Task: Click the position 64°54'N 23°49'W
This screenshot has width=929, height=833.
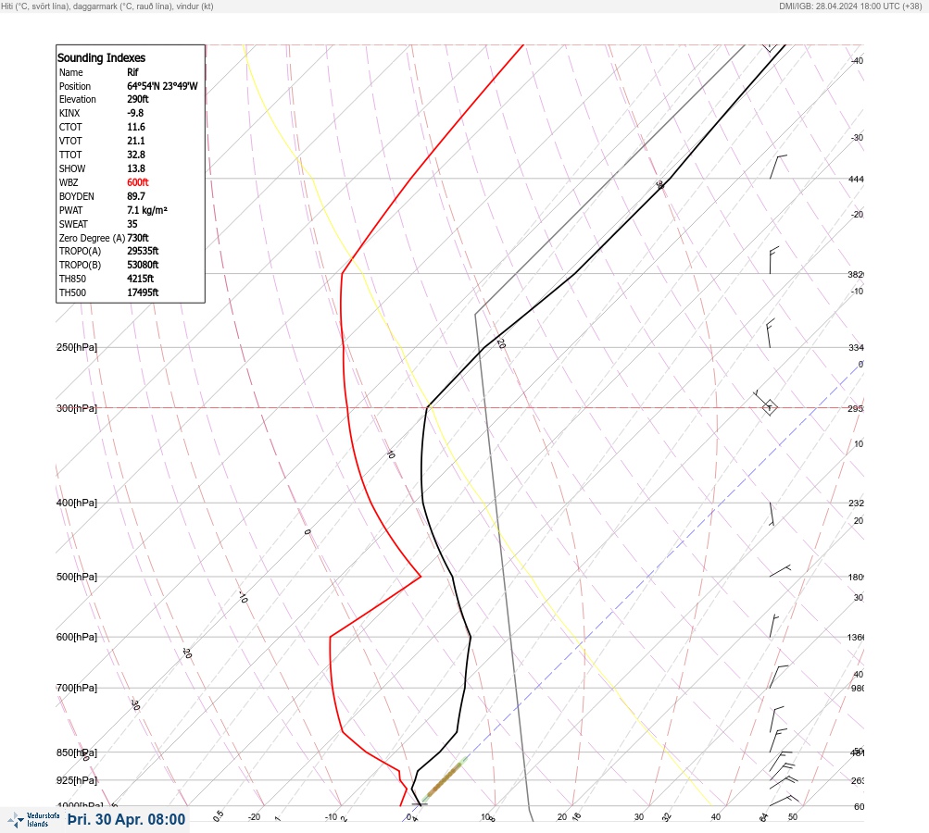Action: [x=162, y=86]
